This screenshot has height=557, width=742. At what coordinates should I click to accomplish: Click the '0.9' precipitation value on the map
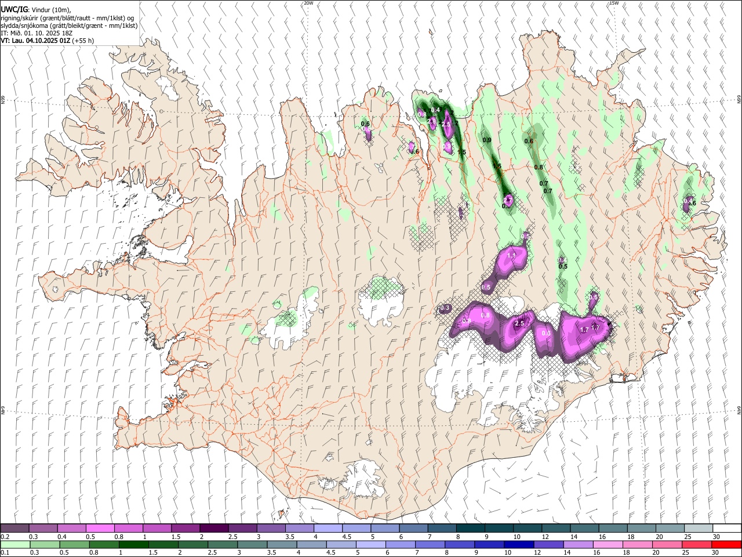click(x=487, y=140)
